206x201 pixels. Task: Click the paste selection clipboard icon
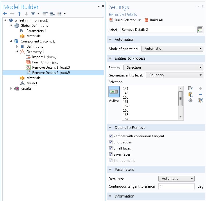pyautogui.click(x=191, y=95)
